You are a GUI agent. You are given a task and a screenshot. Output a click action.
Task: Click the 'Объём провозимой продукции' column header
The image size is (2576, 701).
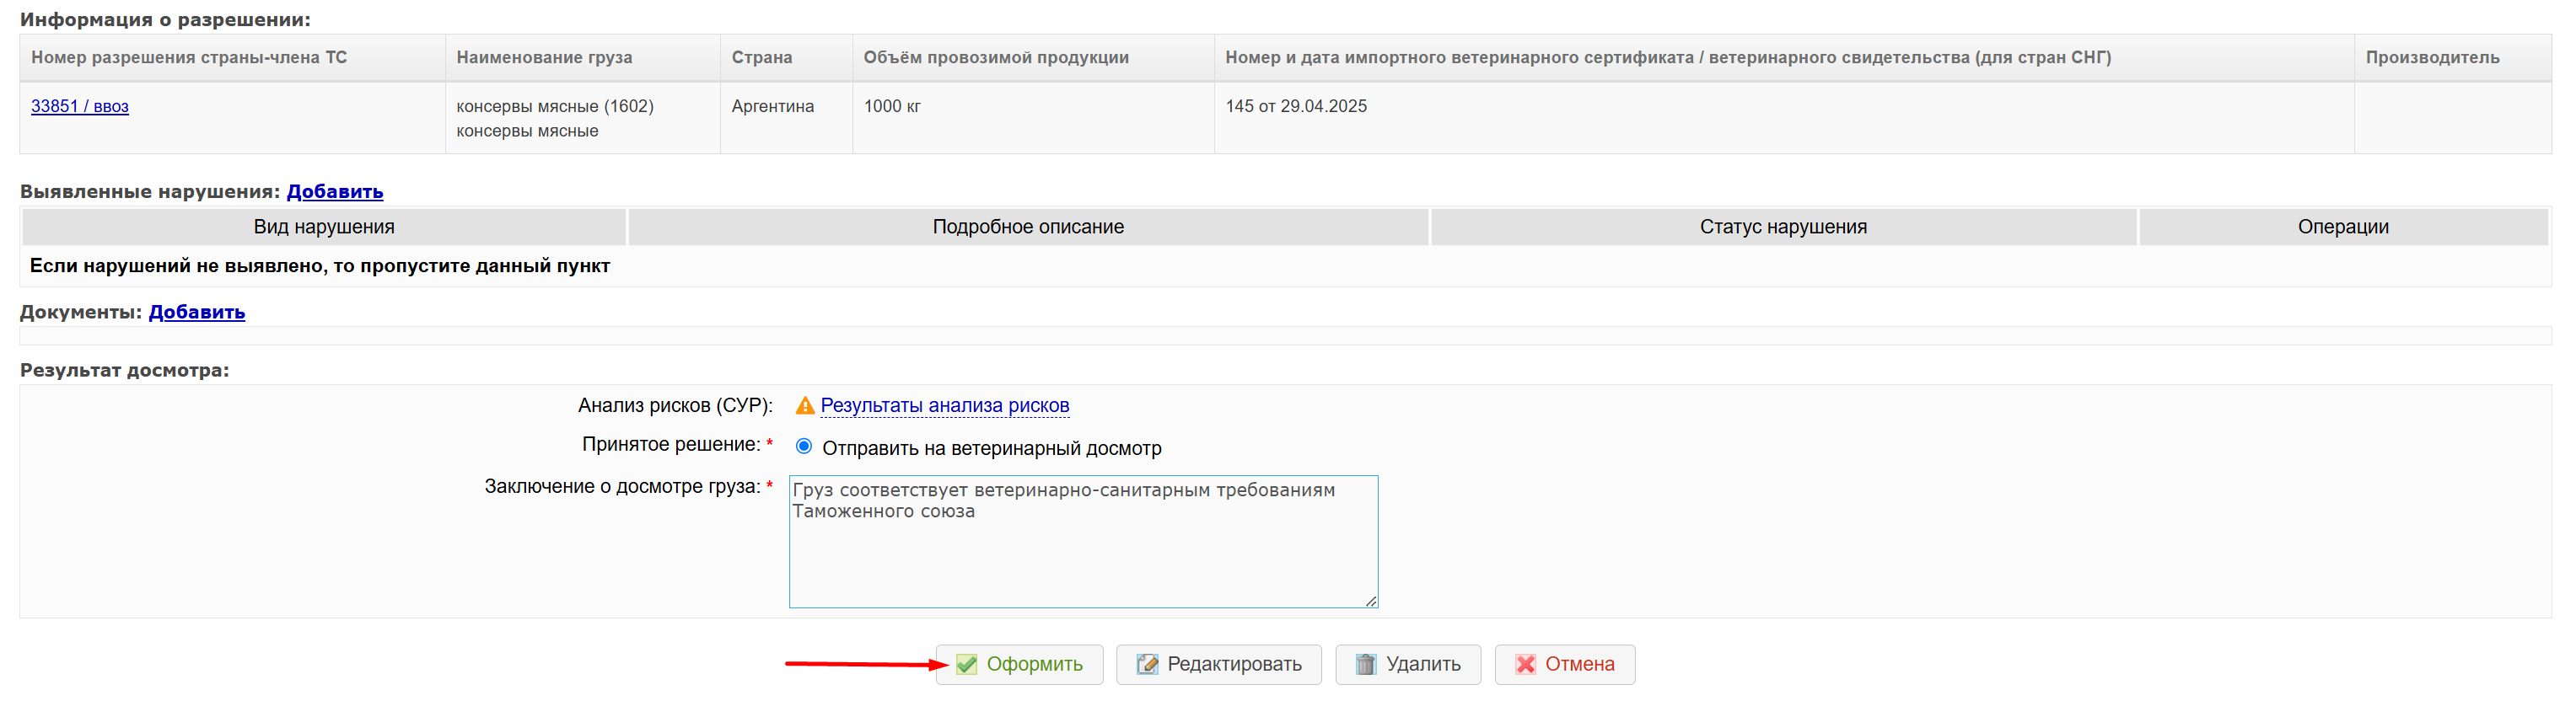(996, 58)
